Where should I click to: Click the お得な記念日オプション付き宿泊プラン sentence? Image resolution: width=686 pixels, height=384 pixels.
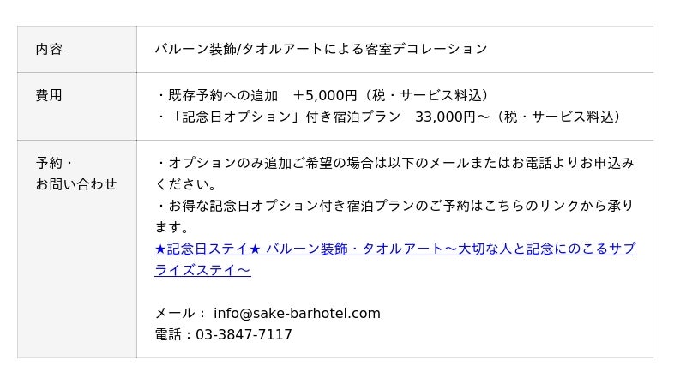pos(394,206)
